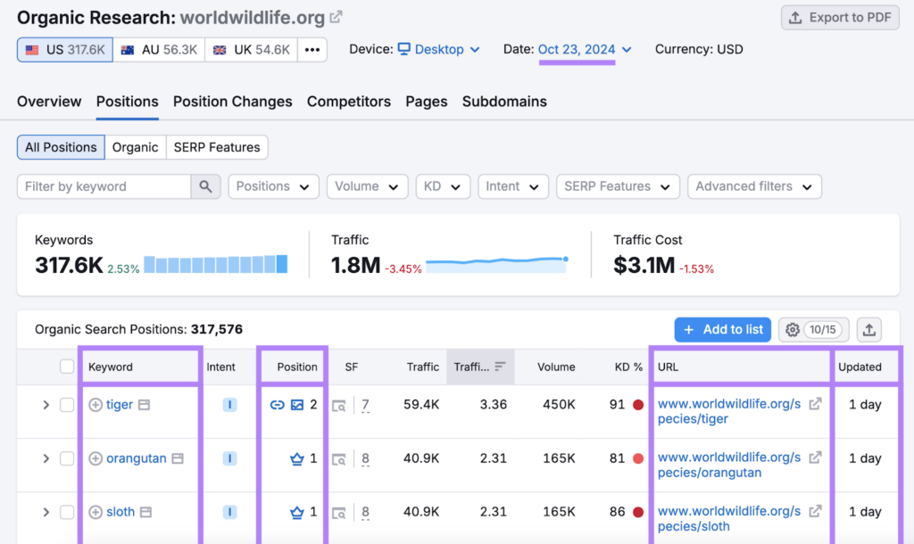The image size is (914, 544).
Task: Click the plus icon next to tiger keyword
Action: click(x=96, y=405)
